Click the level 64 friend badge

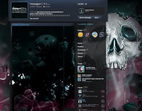coord(103,106)
